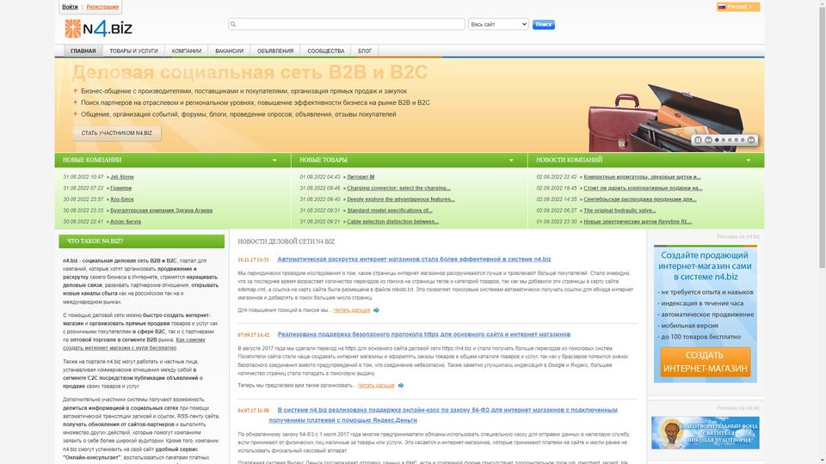Collapse the Новости компаний panel arrow
The width and height of the screenshot is (826, 464).
(748, 160)
